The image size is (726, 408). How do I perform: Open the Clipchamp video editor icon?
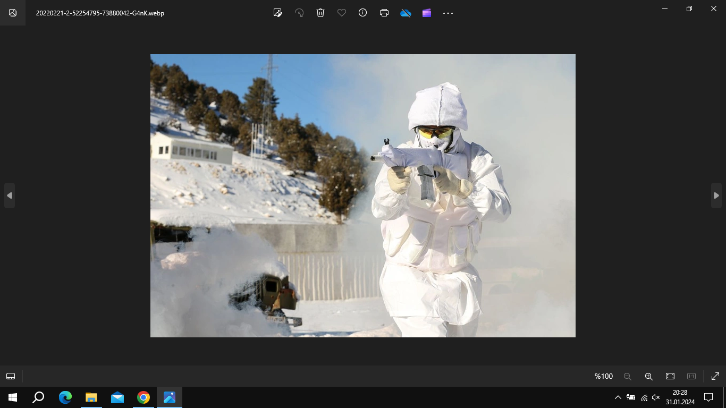click(427, 13)
